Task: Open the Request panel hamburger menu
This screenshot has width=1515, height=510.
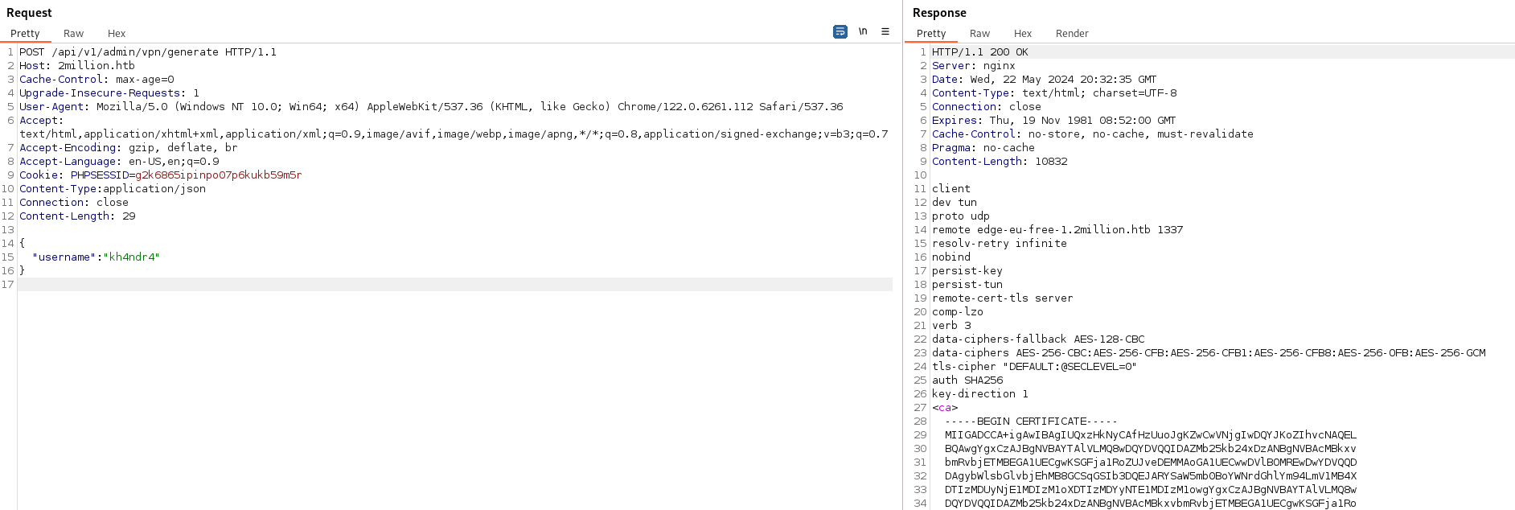Action: click(885, 31)
